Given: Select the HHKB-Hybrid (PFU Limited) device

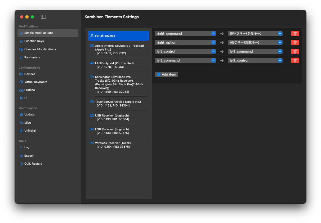Looking at the screenshot, I should [x=119, y=65].
